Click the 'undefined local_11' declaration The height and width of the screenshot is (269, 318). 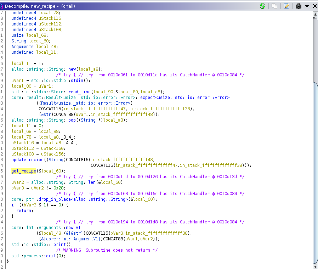(x=34, y=52)
